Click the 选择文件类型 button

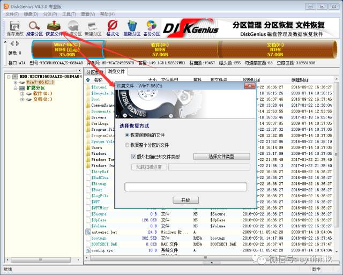pos(221,157)
